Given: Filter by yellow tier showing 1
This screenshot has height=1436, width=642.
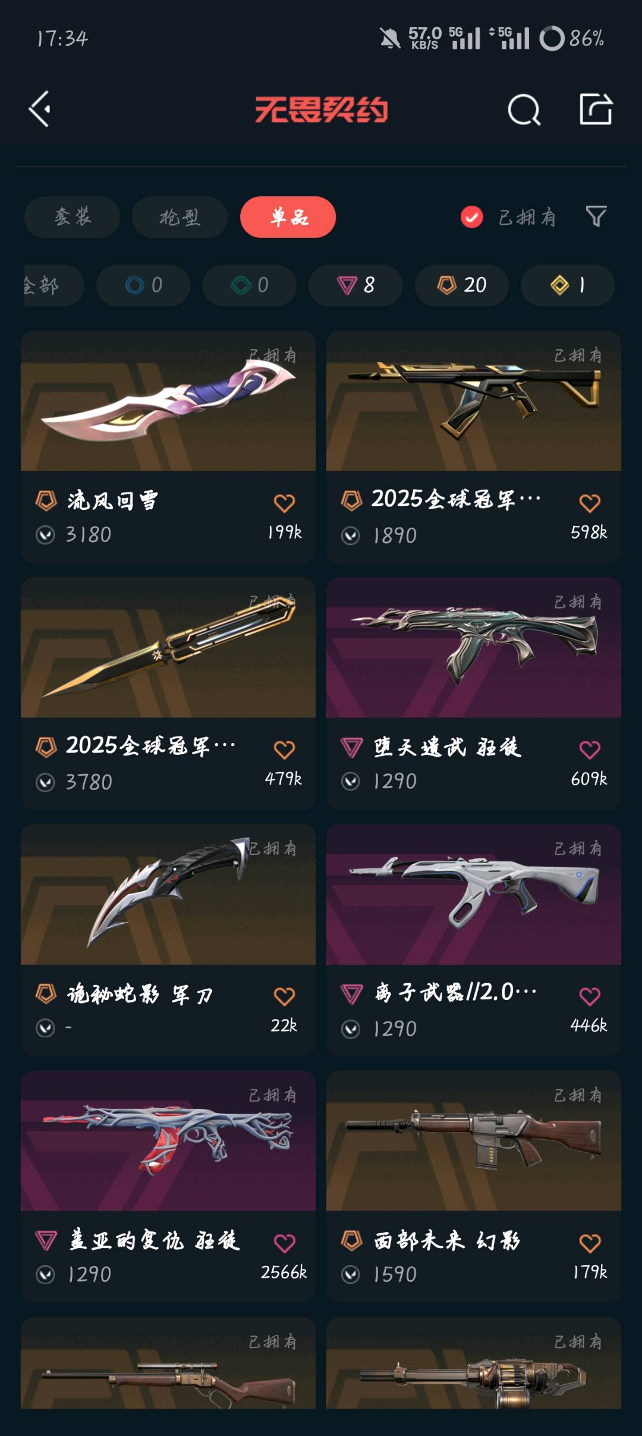Looking at the screenshot, I should click(568, 286).
